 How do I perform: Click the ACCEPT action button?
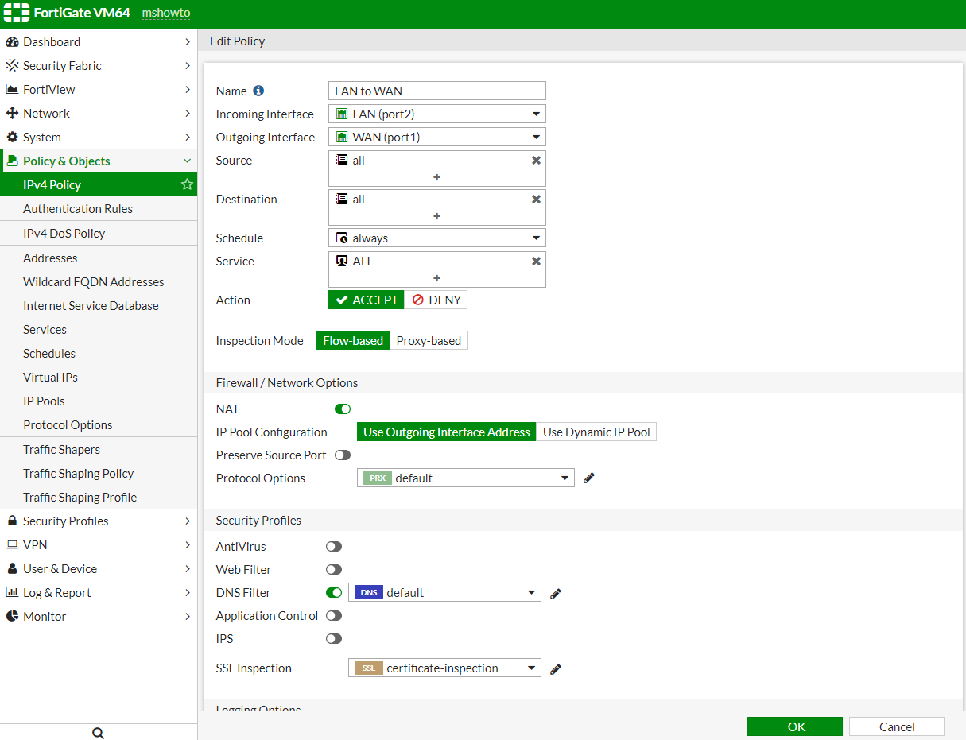point(367,300)
